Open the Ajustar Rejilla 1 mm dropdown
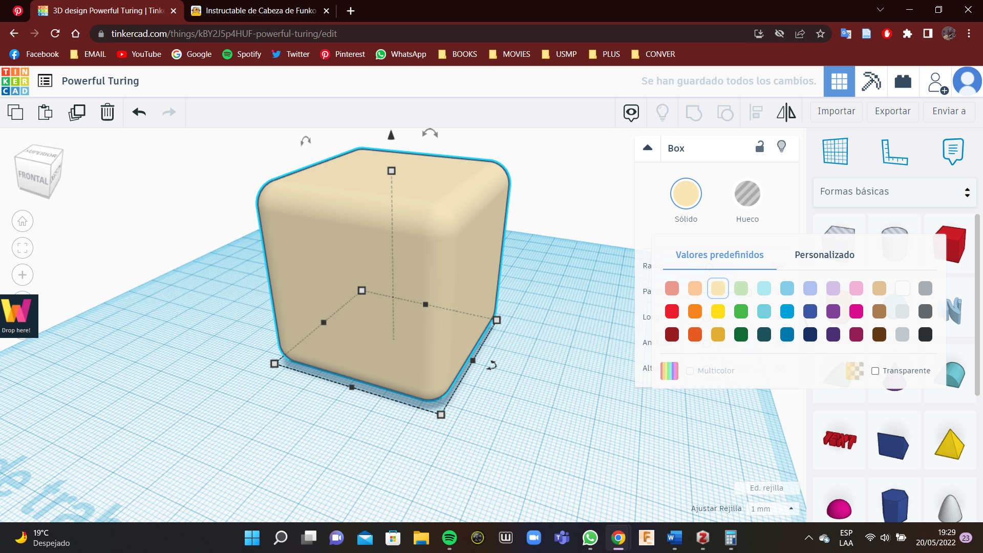Viewport: 983px width, 553px height. 772,508
